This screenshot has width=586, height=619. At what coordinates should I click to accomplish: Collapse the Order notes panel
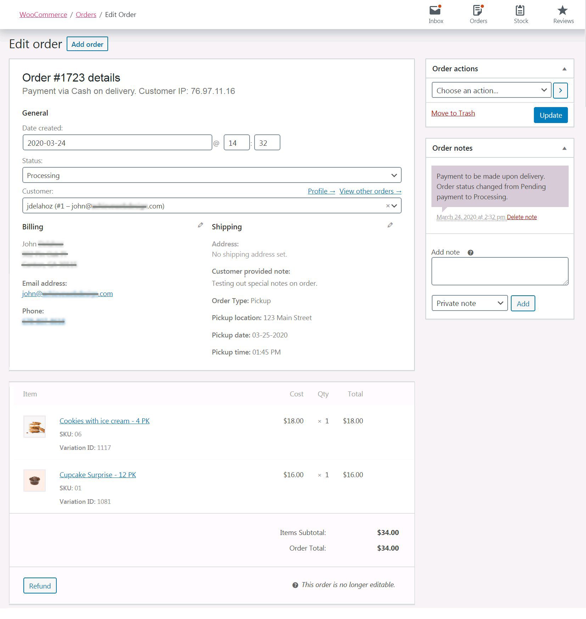point(564,148)
